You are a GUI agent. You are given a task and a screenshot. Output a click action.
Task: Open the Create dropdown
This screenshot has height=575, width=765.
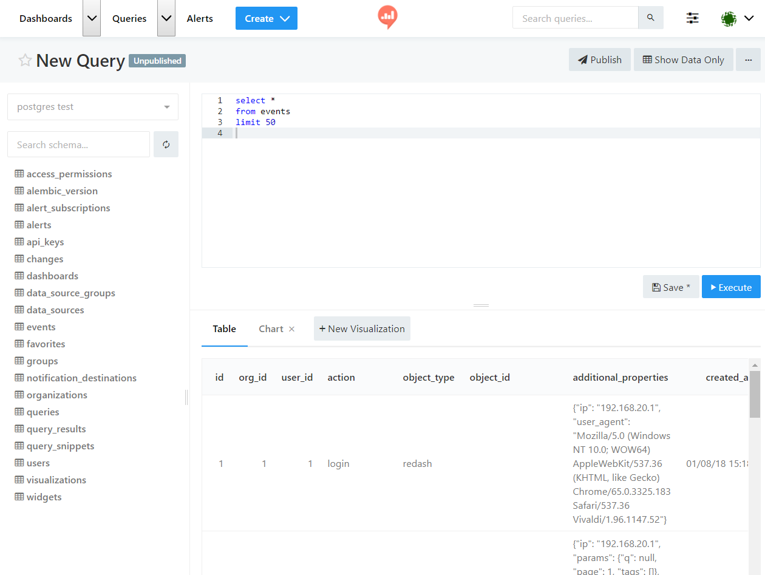(267, 18)
